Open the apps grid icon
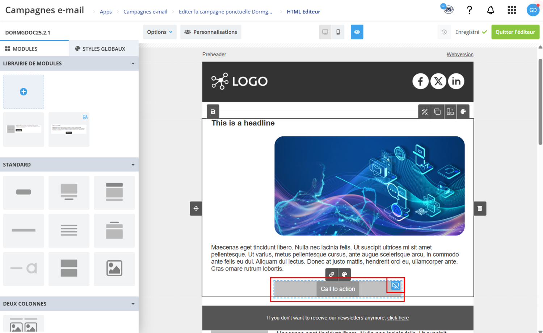 click(x=512, y=10)
